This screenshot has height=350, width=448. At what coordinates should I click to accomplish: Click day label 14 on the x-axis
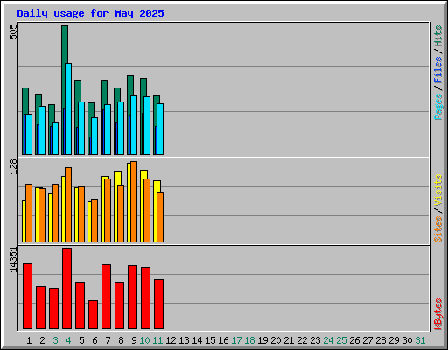197,340
